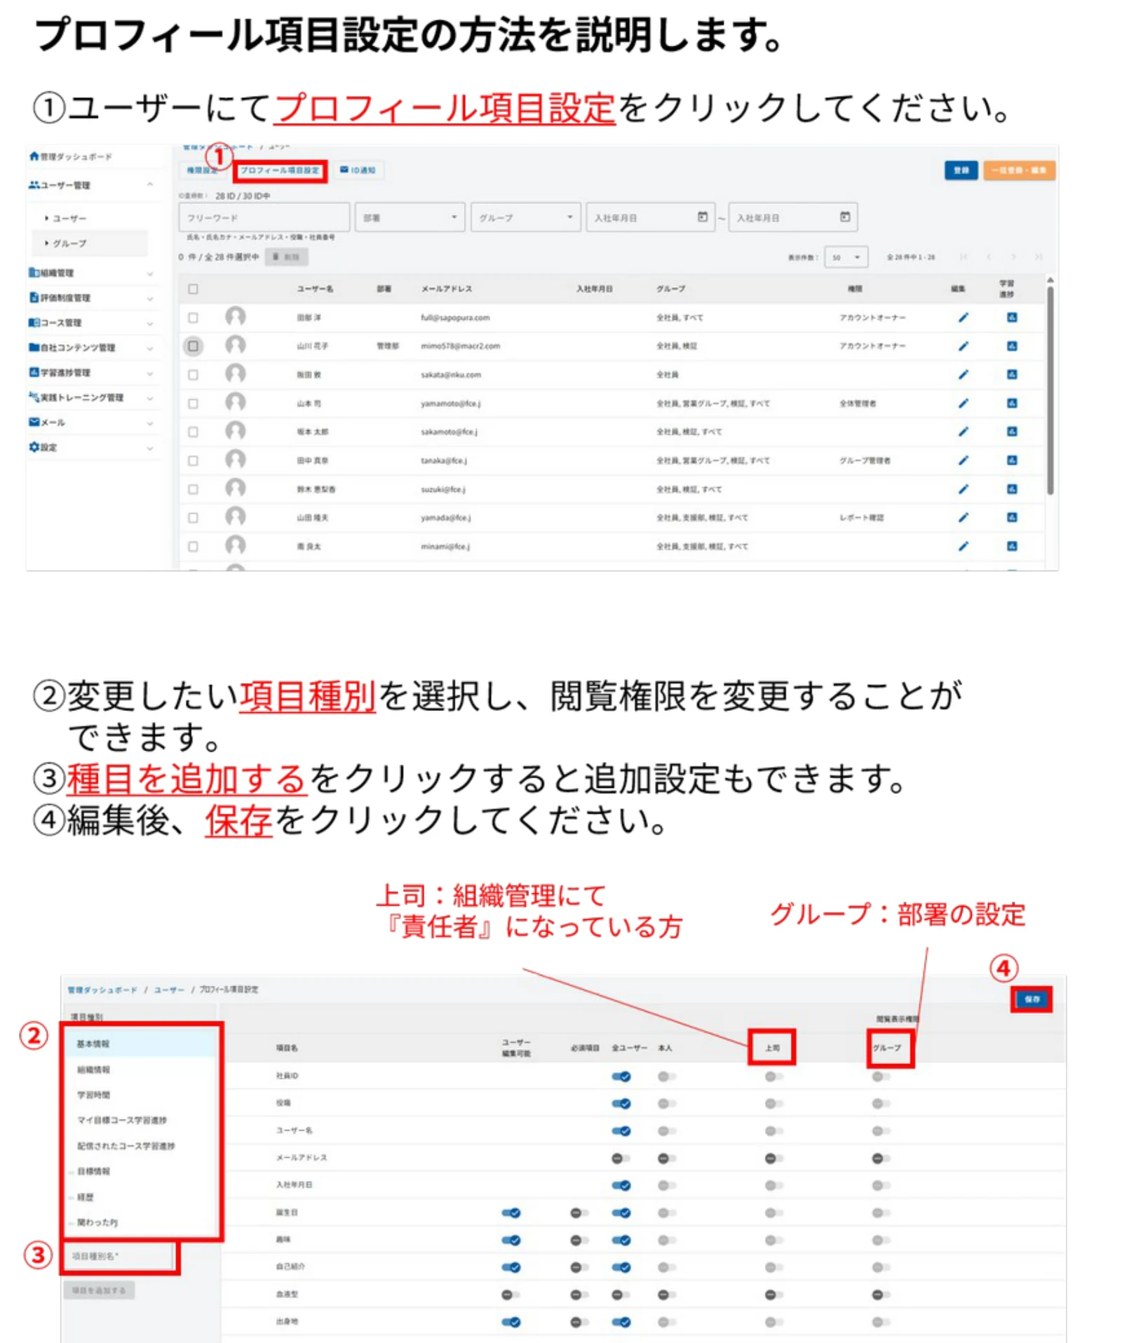The height and width of the screenshot is (1343, 1122).
Task: Open the 部署 dropdown filter
Action: click(410, 218)
